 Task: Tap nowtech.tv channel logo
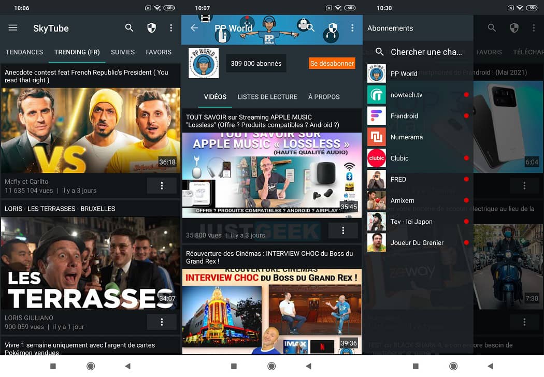coord(377,95)
